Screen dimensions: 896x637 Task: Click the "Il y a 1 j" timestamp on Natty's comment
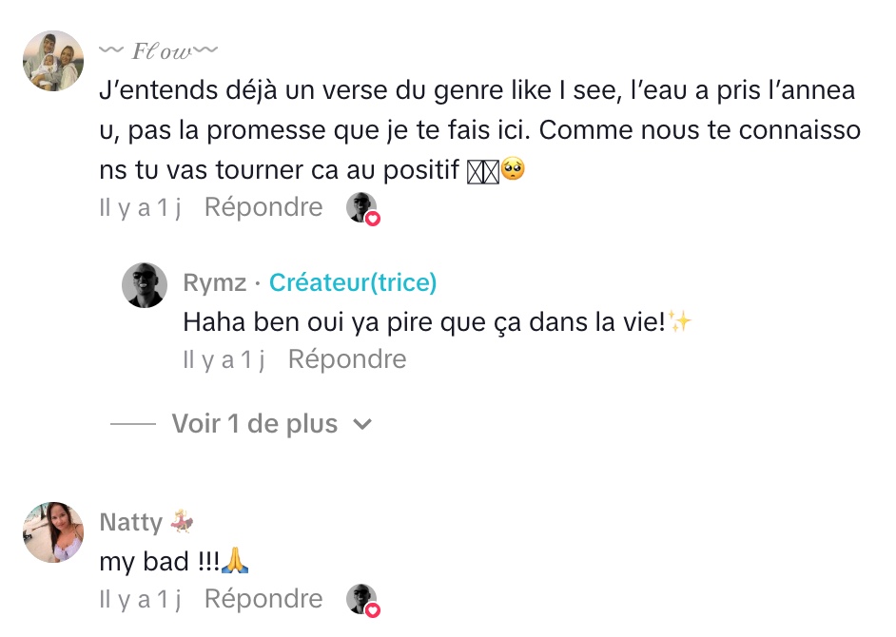point(140,599)
